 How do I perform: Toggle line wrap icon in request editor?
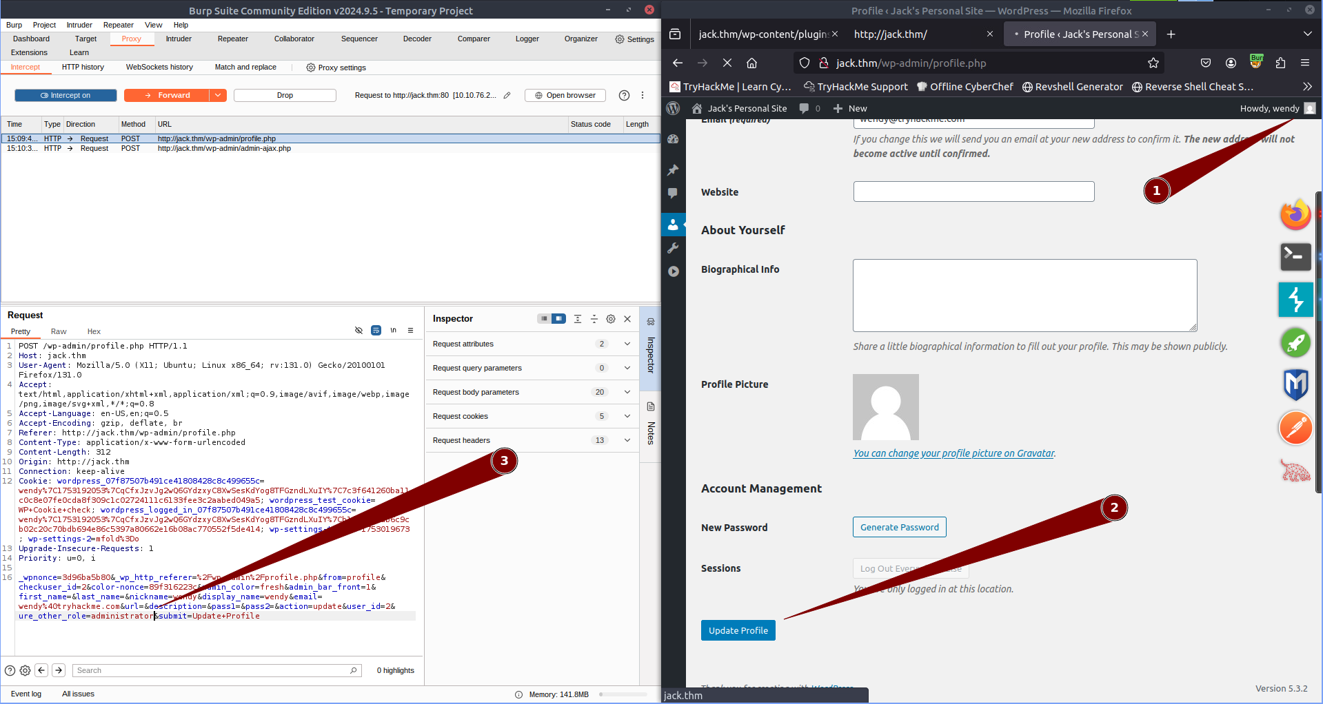376,331
